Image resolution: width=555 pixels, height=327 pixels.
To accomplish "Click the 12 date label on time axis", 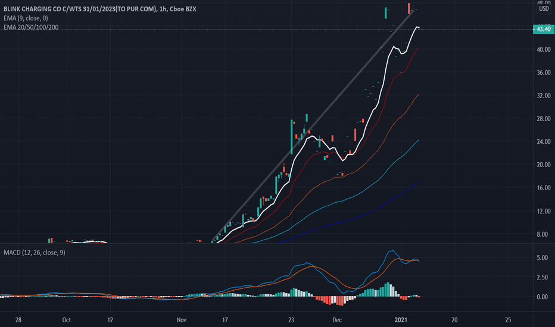I will 110,320.
